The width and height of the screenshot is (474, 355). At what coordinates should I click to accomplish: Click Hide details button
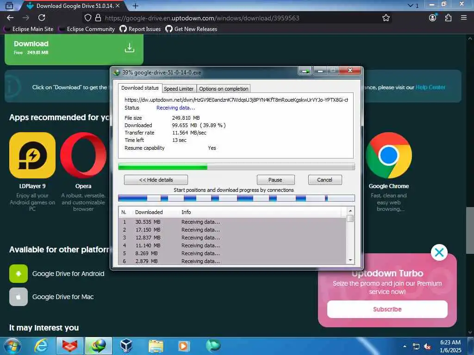(156, 180)
